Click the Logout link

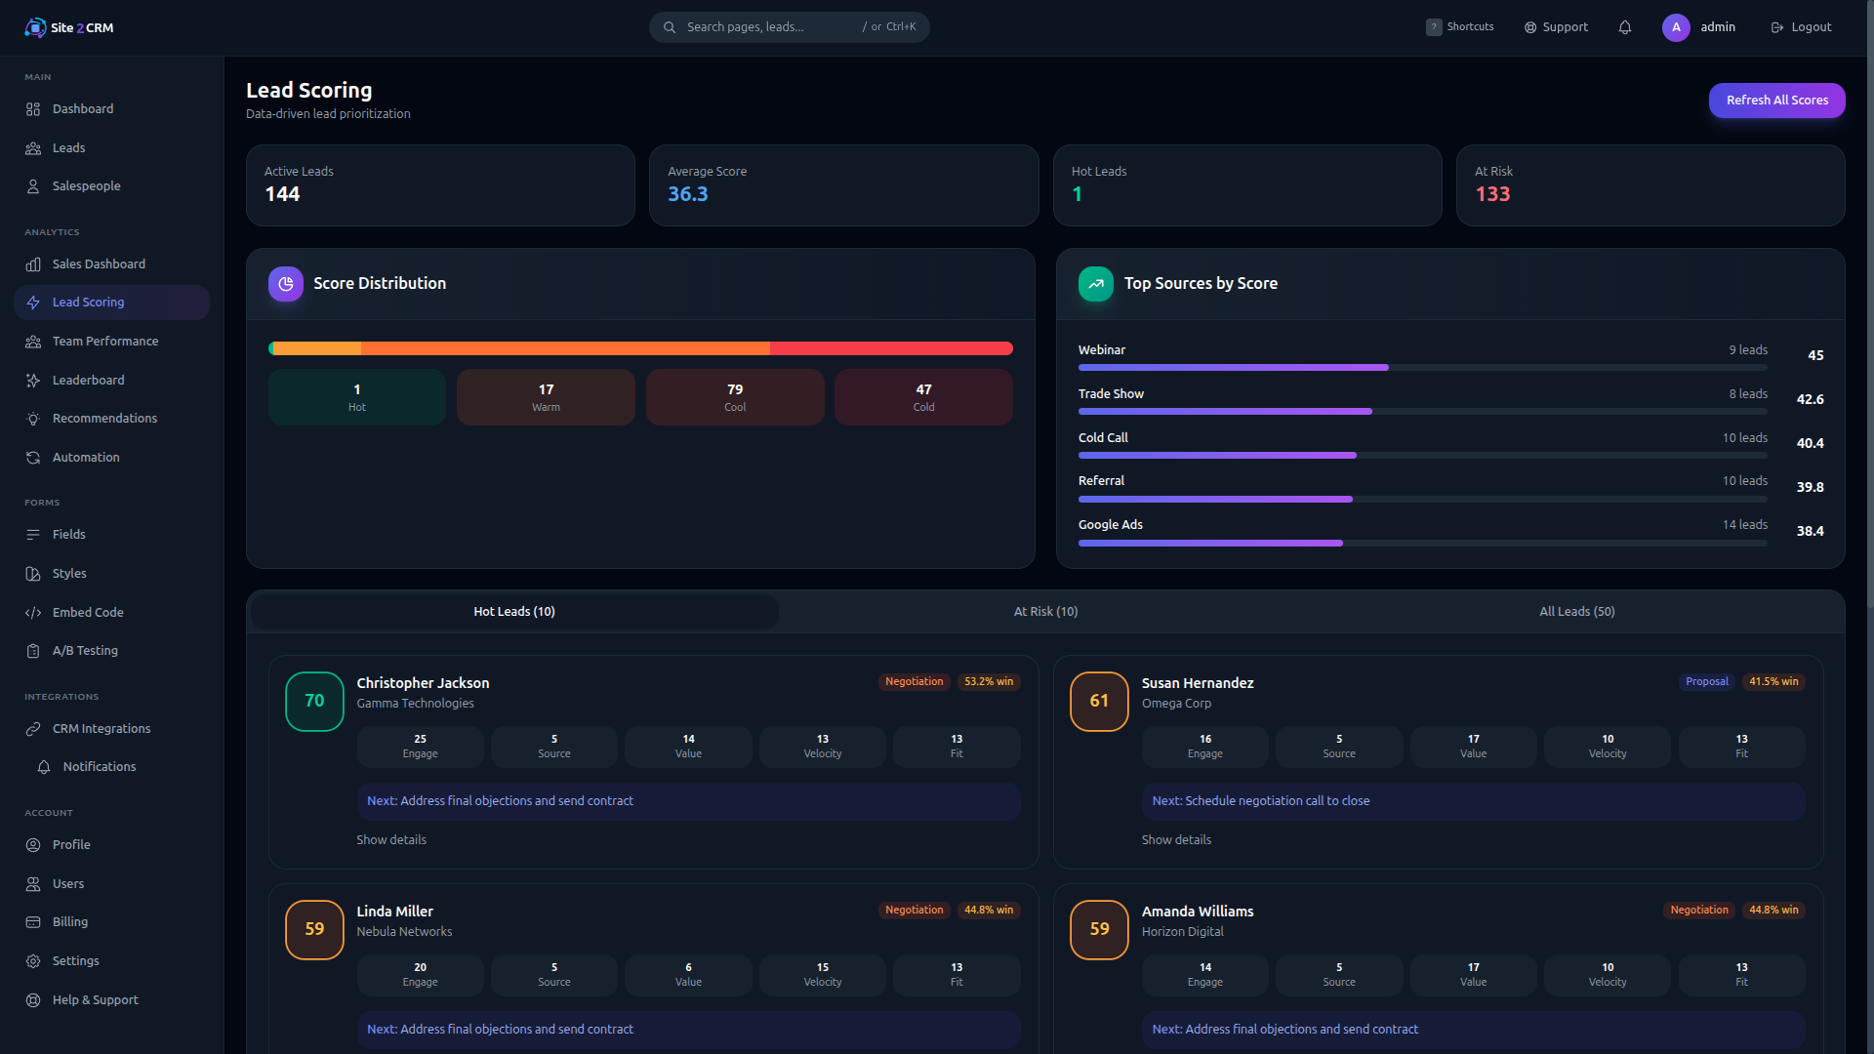1801,27
